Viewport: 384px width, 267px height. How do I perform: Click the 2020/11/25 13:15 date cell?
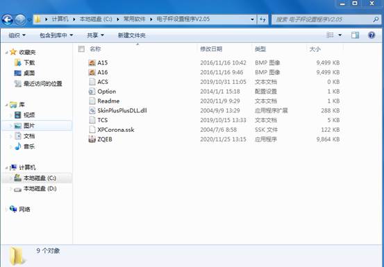click(x=223, y=139)
